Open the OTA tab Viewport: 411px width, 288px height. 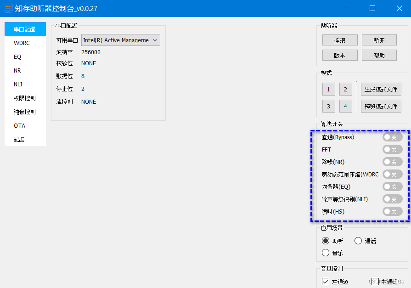25,126
